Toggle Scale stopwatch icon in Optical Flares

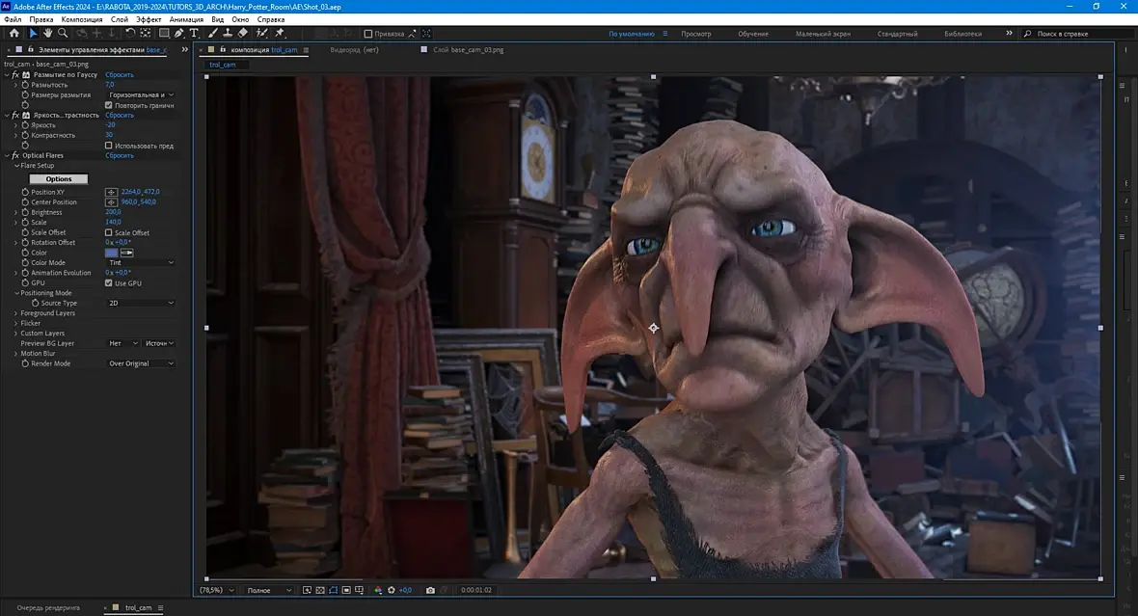pos(25,222)
